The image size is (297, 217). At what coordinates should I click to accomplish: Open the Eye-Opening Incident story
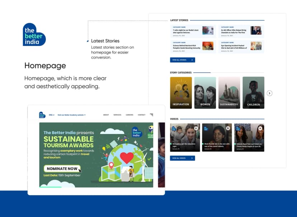pos(241,47)
